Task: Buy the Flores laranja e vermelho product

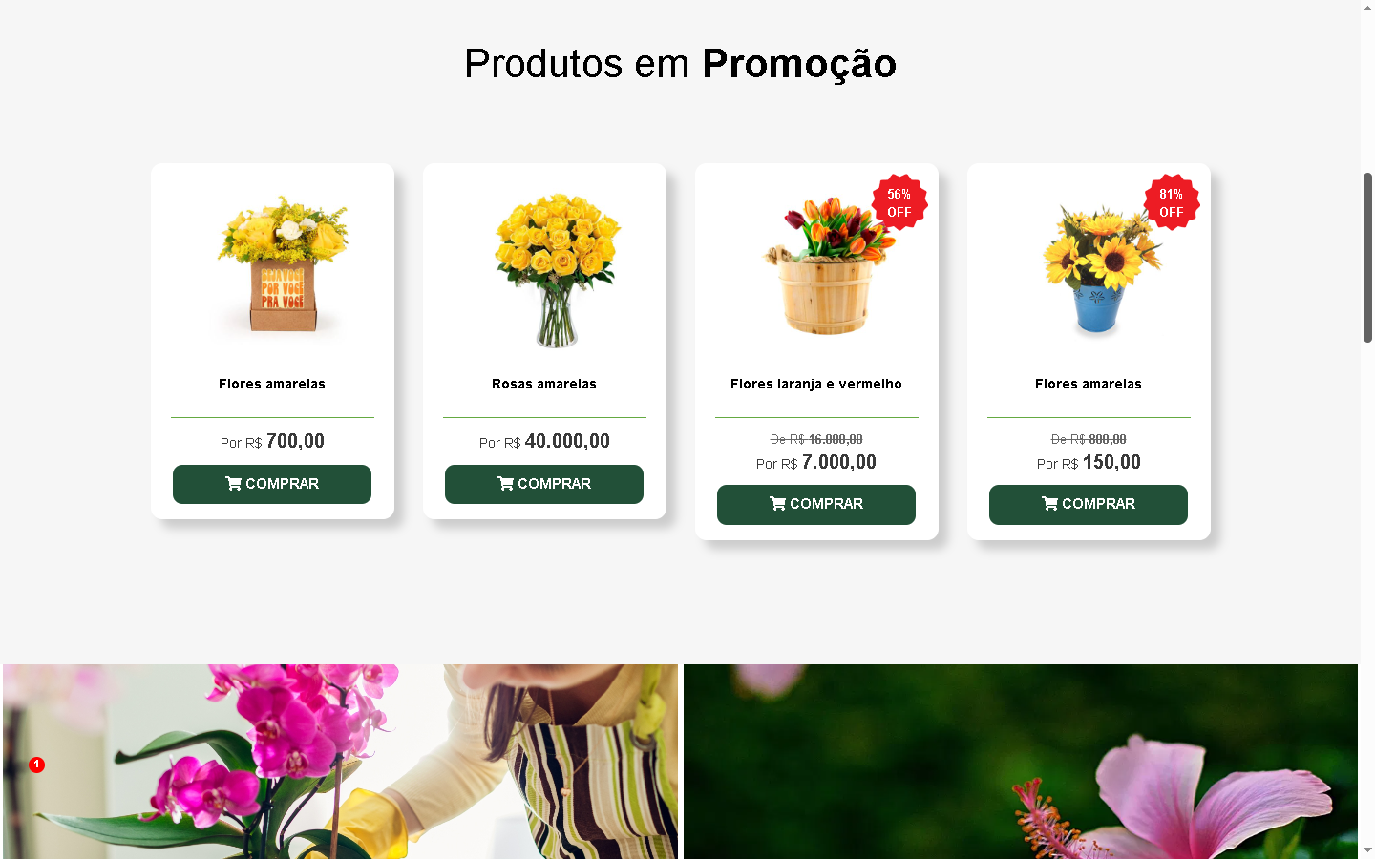Action: (816, 505)
